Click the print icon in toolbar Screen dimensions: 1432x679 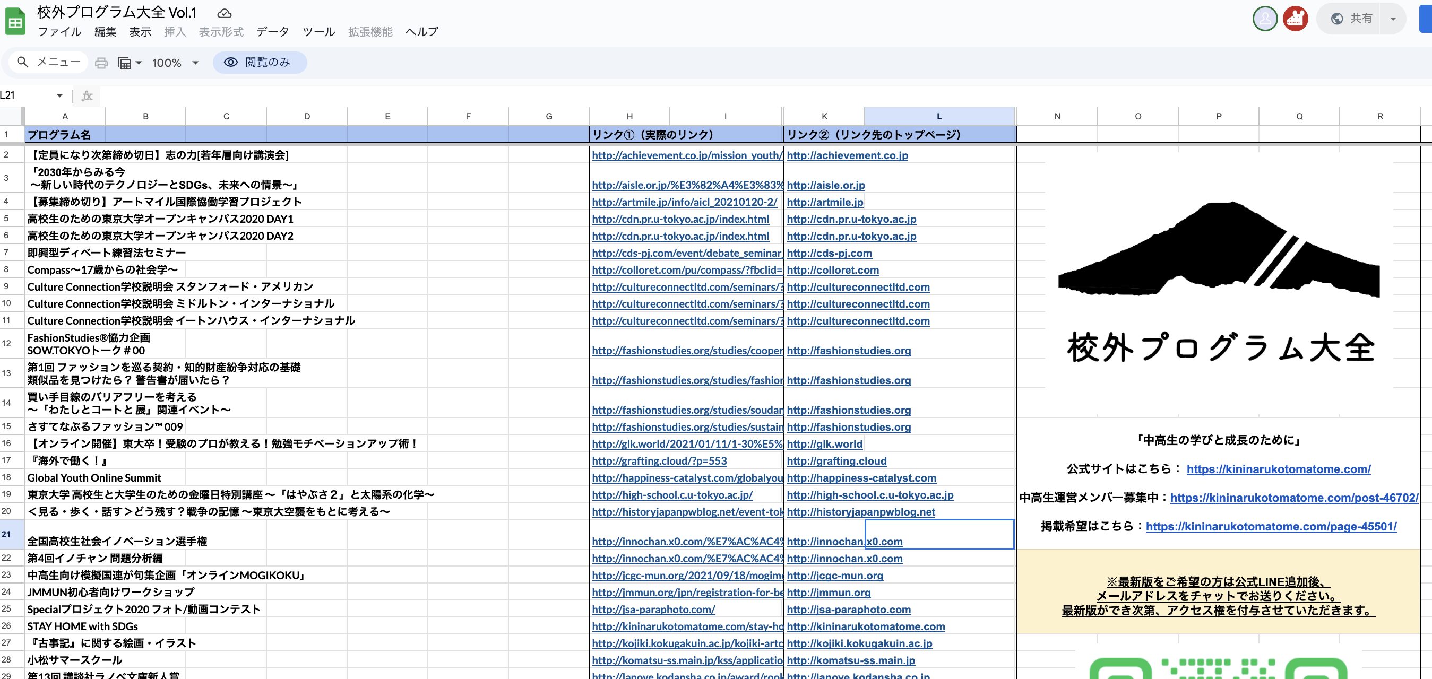pyautogui.click(x=101, y=63)
